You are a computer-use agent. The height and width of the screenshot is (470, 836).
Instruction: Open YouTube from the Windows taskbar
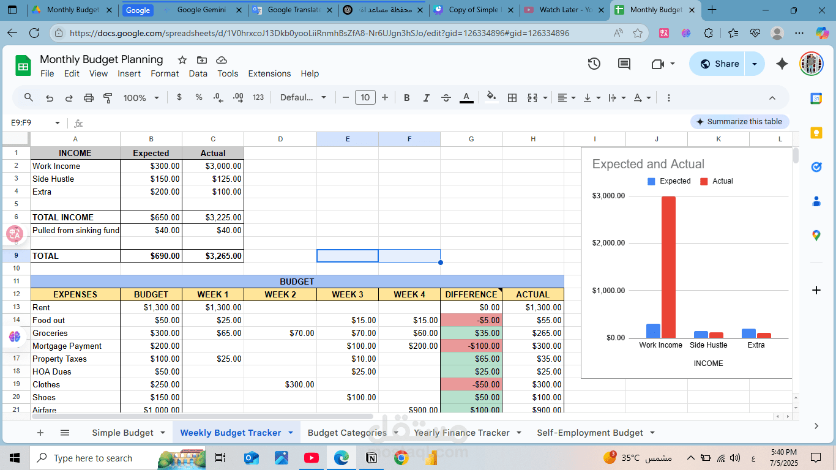[311, 458]
